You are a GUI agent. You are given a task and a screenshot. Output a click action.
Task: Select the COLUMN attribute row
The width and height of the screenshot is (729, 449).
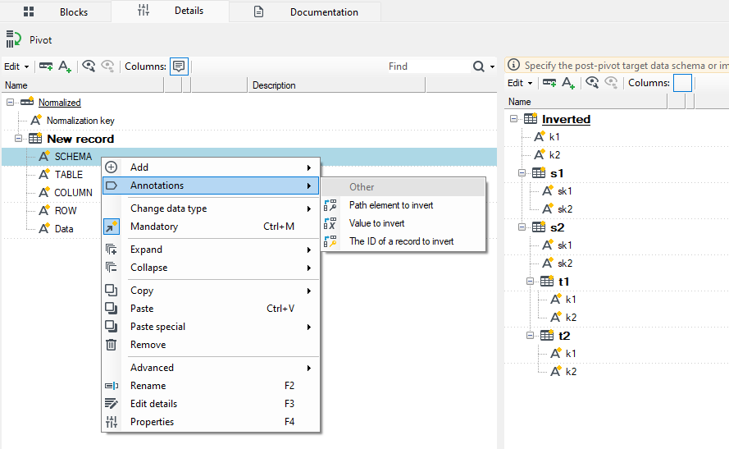(73, 193)
